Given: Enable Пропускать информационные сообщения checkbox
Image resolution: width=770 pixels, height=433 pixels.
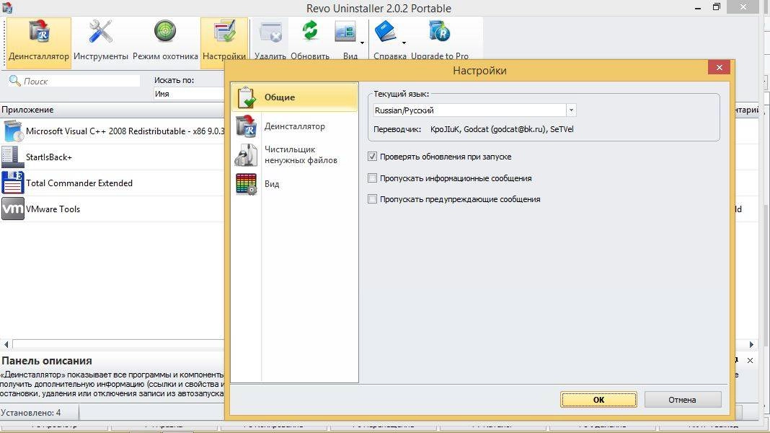Looking at the screenshot, I should pos(372,178).
